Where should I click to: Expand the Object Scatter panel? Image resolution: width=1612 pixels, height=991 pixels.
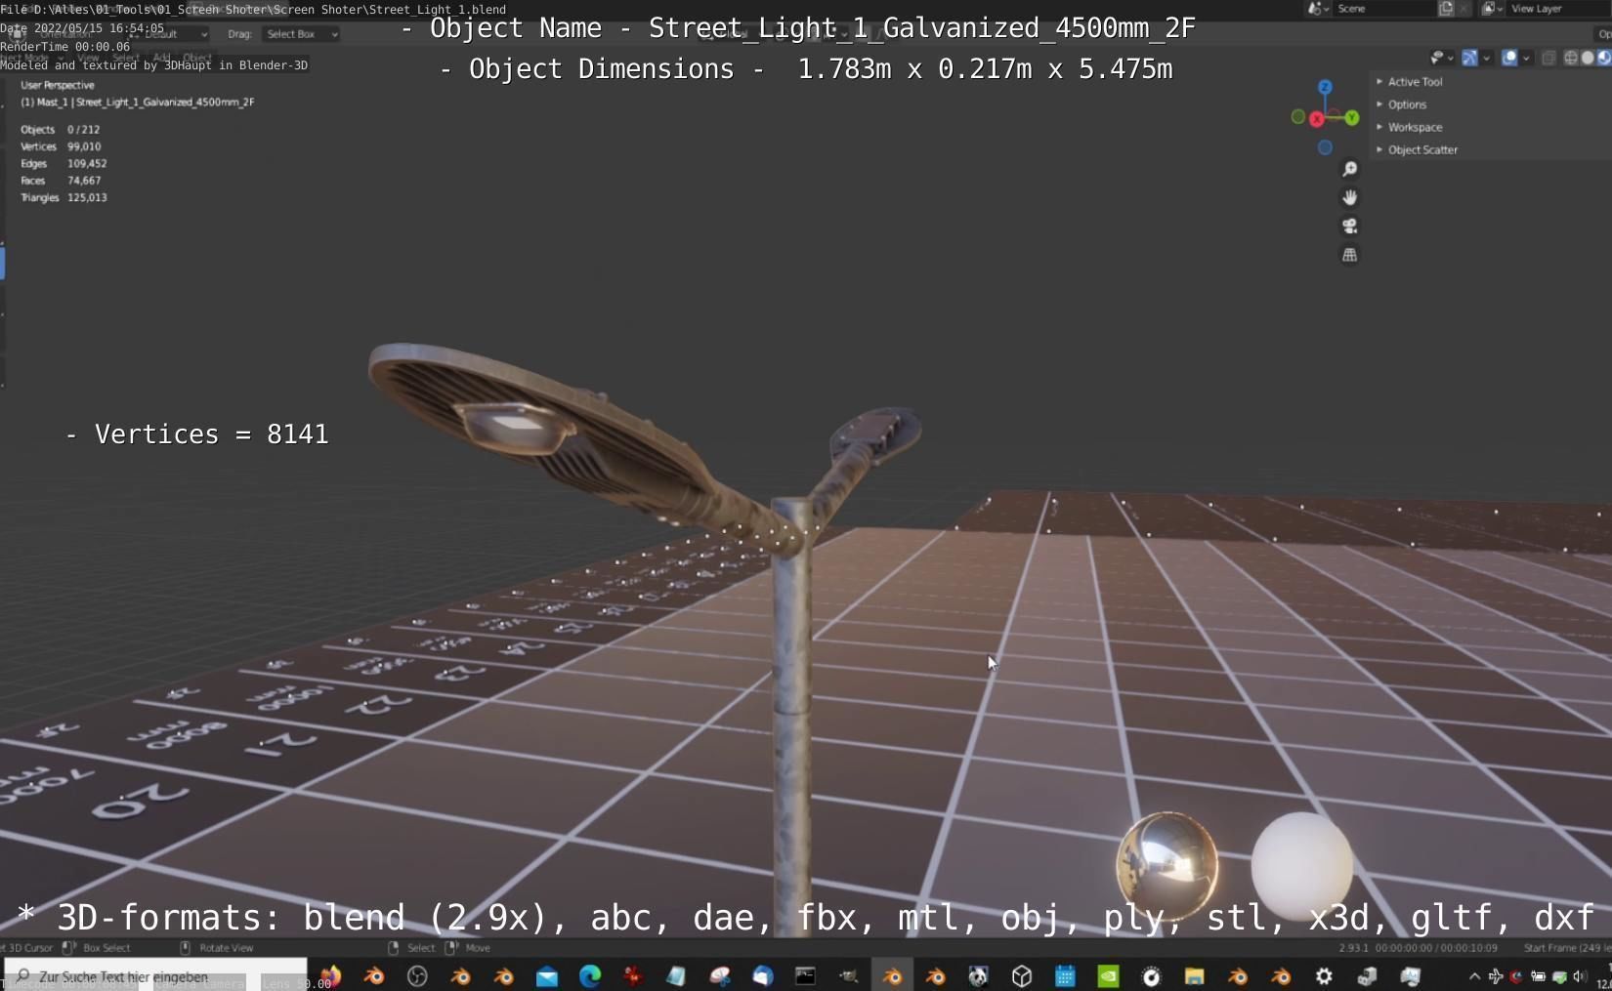[x=1417, y=149]
